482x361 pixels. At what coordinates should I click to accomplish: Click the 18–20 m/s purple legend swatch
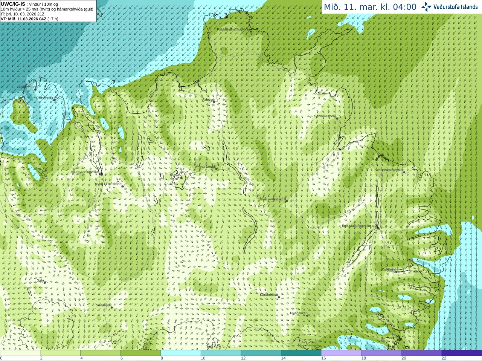click(381, 353)
